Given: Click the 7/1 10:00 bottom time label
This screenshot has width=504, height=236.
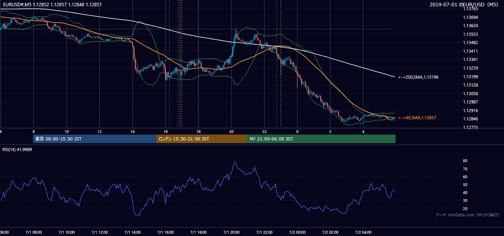Looking at the screenshot, I should 66,232.
